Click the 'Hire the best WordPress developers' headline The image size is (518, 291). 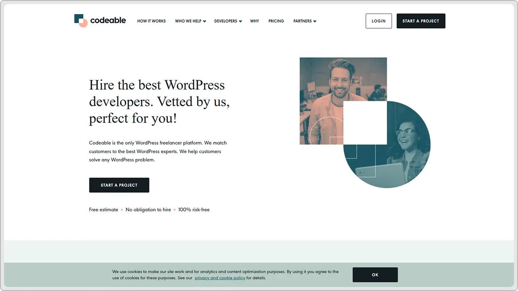point(159,102)
